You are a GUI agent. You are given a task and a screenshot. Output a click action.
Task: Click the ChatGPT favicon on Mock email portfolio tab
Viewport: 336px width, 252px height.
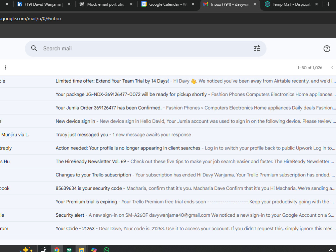[x=82, y=4]
